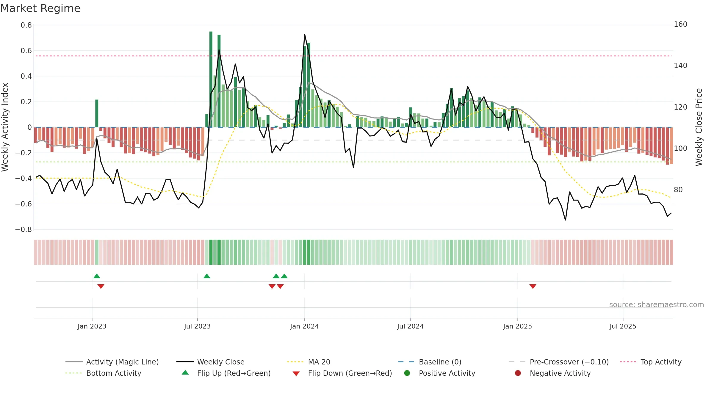The height and width of the screenshot is (401, 714).
Task: Select the flip-down marker after Jan 2025
Action: coord(533,286)
